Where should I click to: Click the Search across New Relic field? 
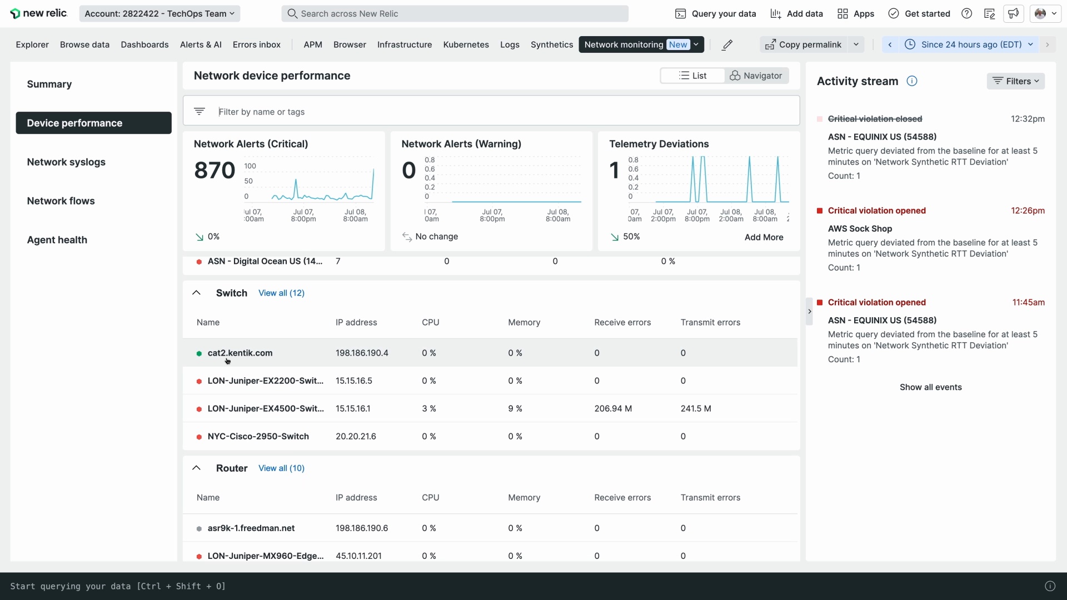(455, 13)
